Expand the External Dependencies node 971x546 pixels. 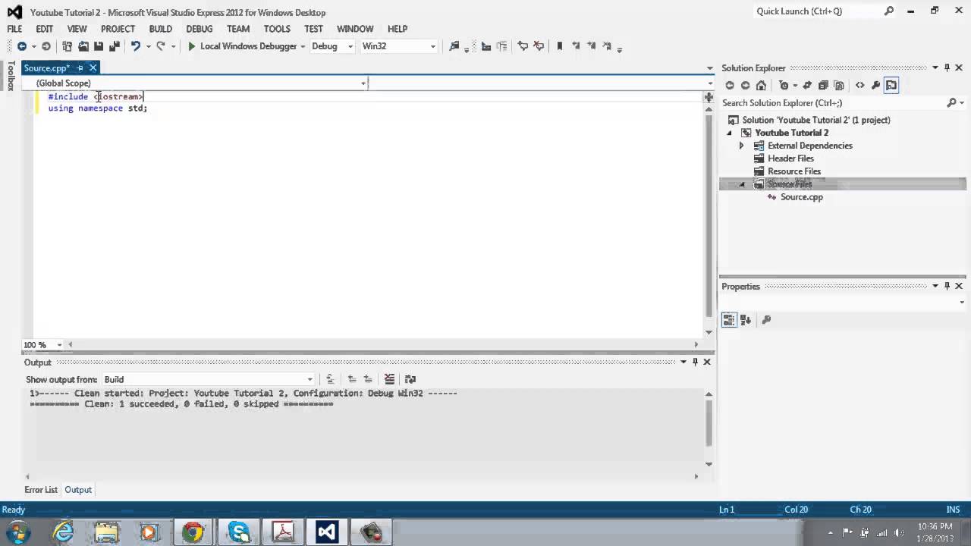(x=742, y=146)
